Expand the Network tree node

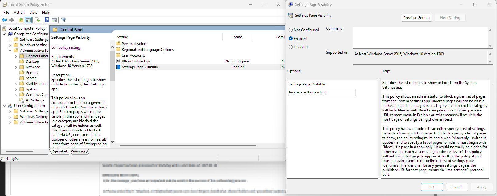coord(16,67)
